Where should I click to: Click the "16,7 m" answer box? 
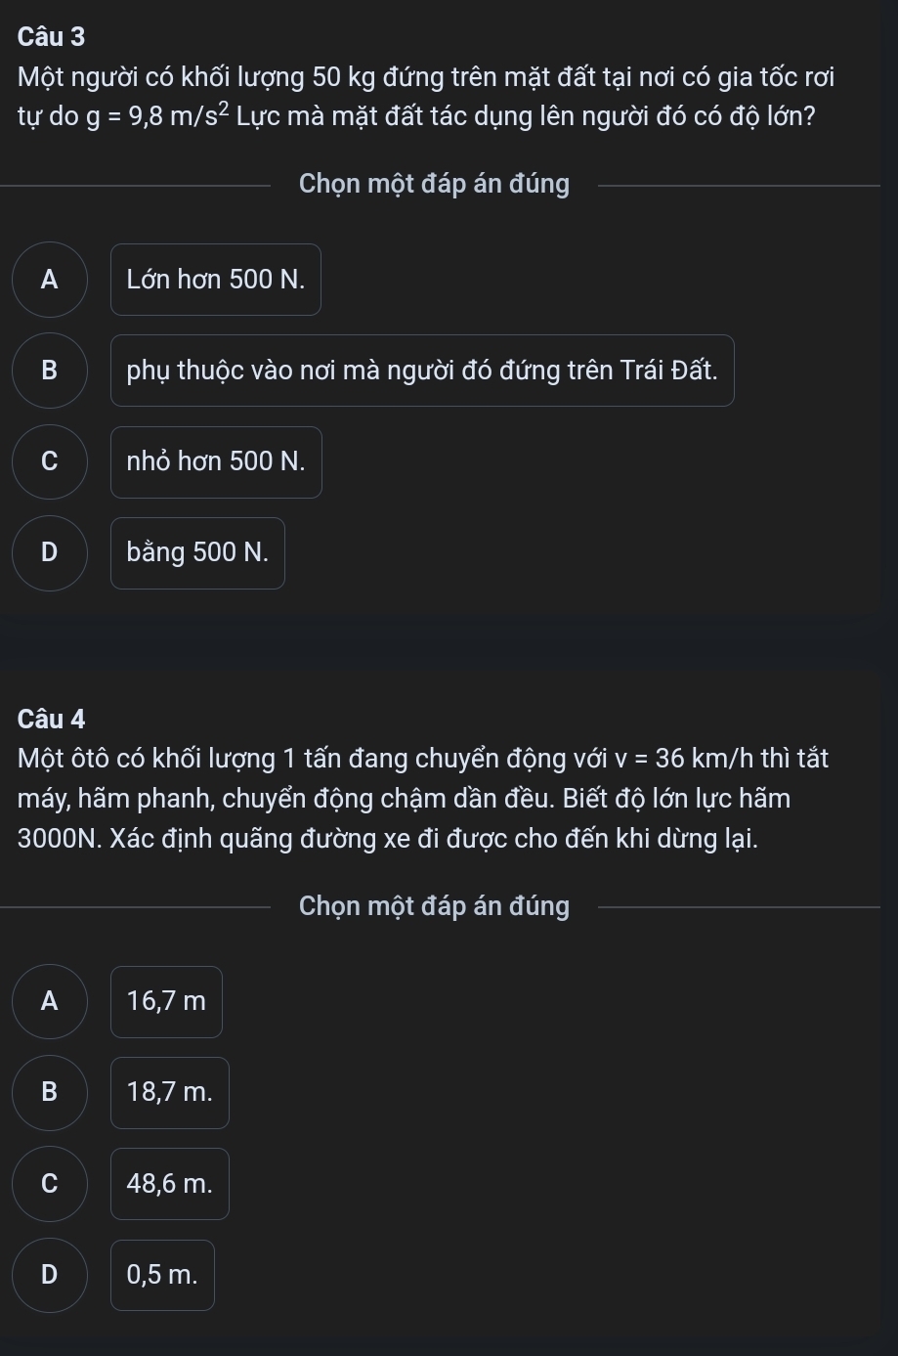pos(166,1001)
